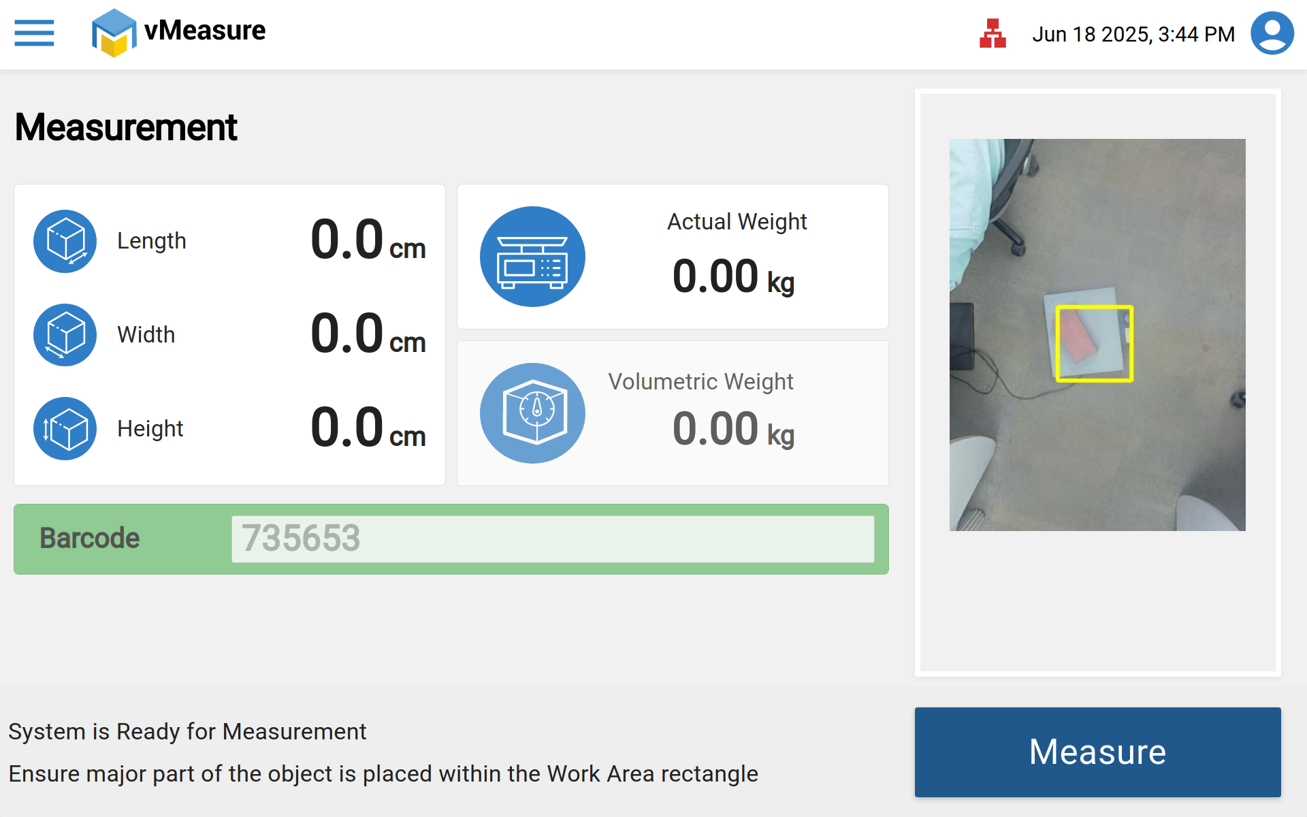The image size is (1307, 817).
Task: Click the red network status icon
Action: pyautogui.click(x=993, y=33)
